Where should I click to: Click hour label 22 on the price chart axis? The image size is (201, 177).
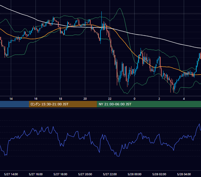(110, 99)
